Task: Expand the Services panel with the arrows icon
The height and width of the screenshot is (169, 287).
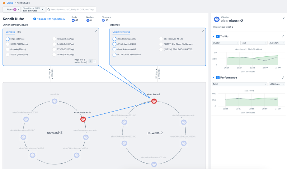Action: coord(96,31)
